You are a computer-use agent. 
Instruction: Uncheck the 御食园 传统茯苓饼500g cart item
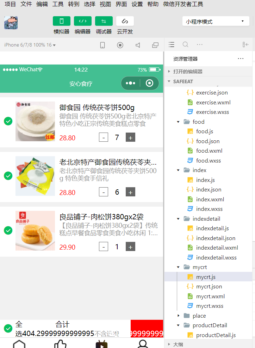pos(8,121)
